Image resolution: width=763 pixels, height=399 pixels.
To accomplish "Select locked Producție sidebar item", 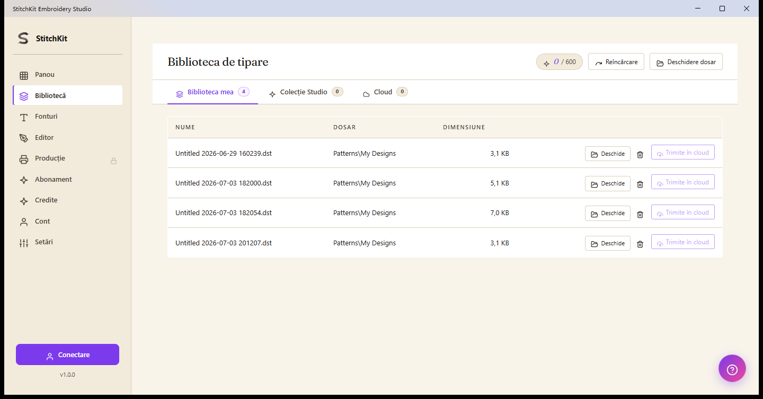I will pyautogui.click(x=67, y=158).
